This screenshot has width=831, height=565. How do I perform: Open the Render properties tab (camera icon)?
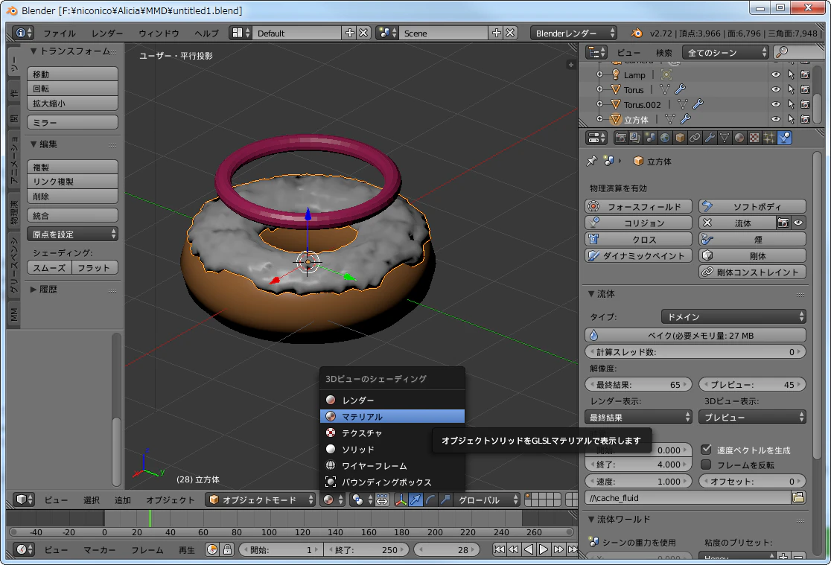pos(620,138)
